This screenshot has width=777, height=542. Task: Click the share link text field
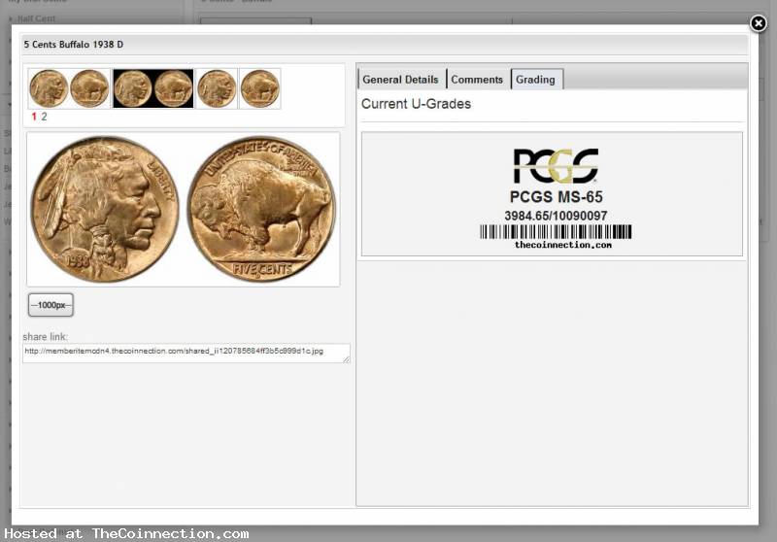click(x=186, y=353)
